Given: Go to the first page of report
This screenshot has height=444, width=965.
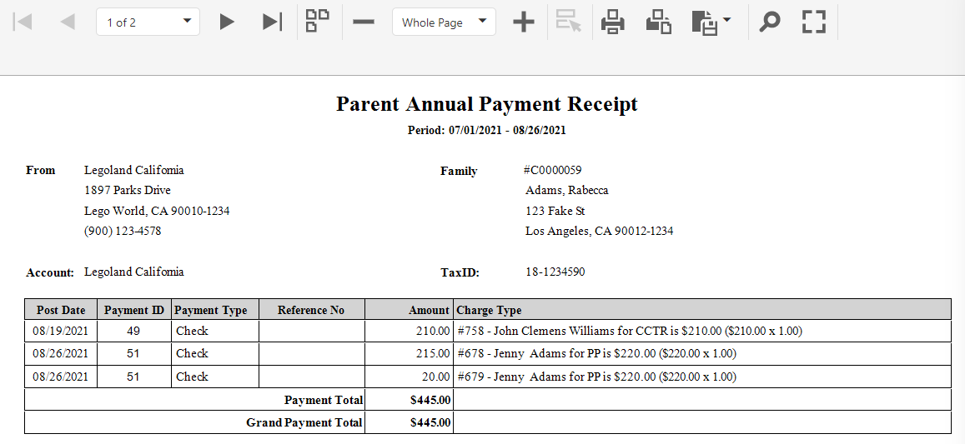Looking at the screenshot, I should 23,22.
